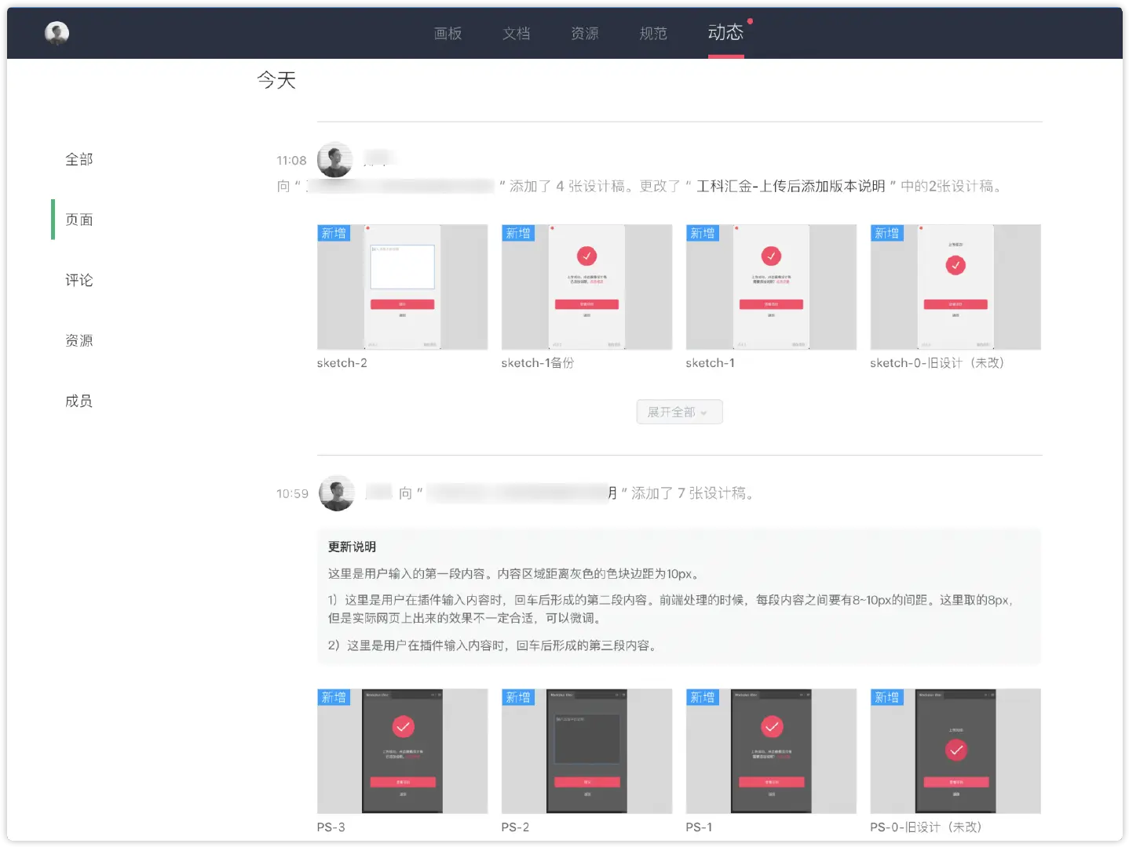Open the sketch-0-旧设计（未改）thumbnail
The width and height of the screenshot is (1129, 847).
click(955, 287)
